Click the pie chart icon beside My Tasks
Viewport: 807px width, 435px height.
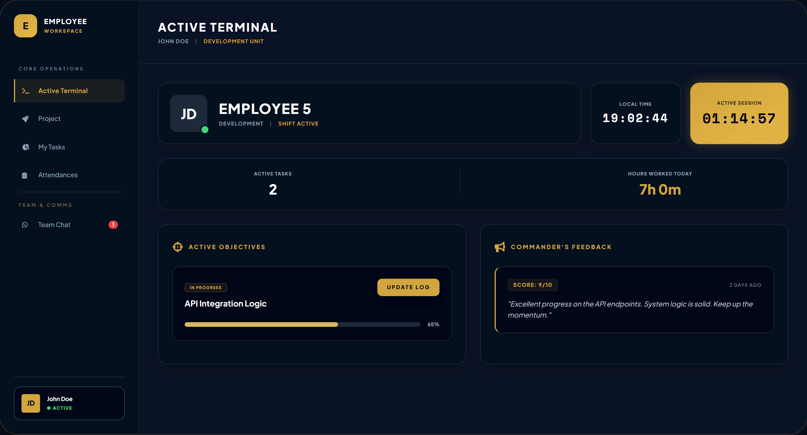coord(26,147)
